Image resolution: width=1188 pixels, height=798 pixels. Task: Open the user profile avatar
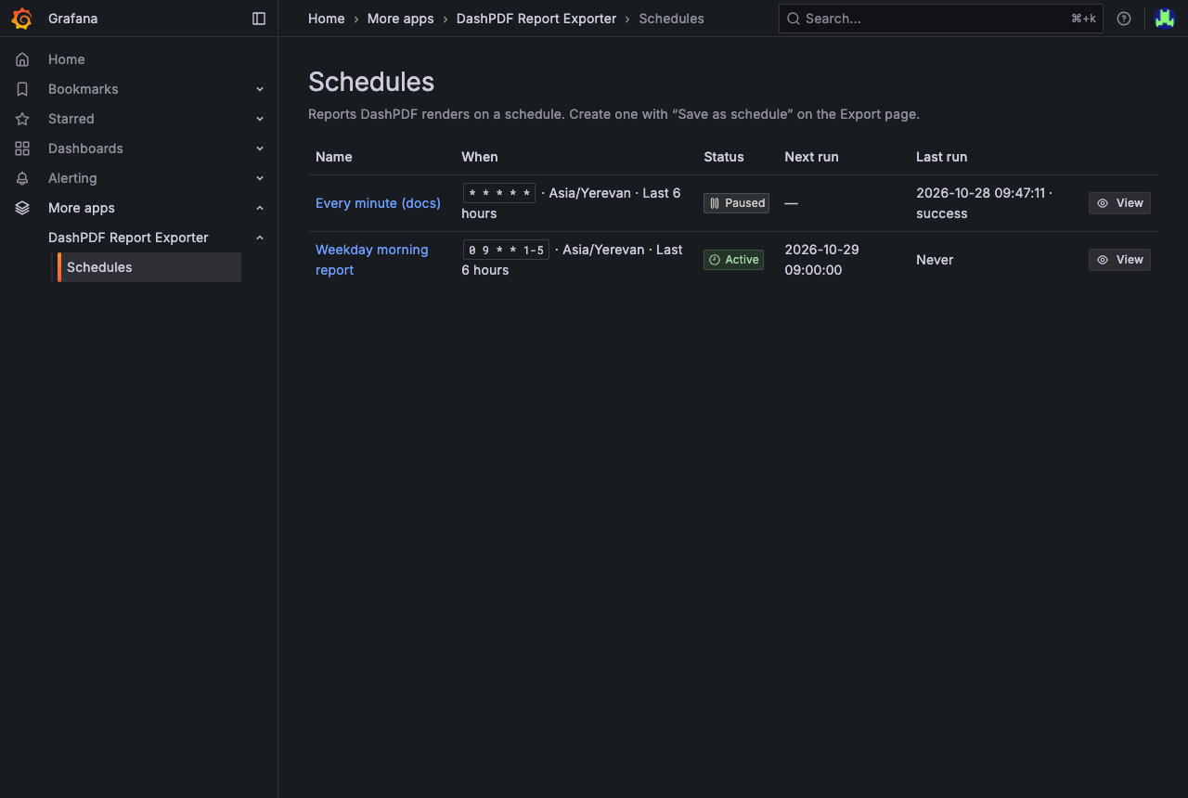tap(1165, 19)
